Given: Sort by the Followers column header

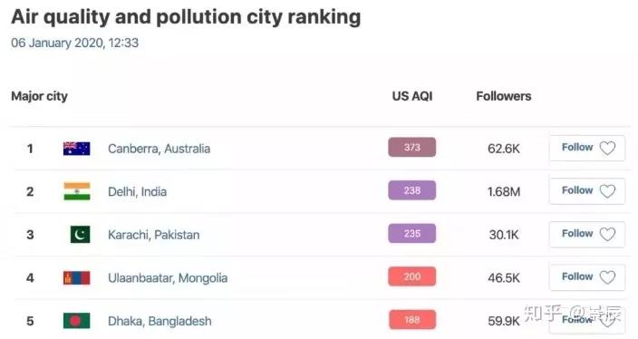Looking at the screenshot, I should pos(504,96).
